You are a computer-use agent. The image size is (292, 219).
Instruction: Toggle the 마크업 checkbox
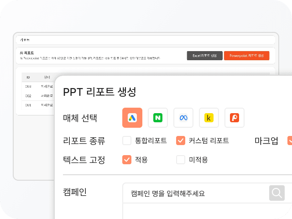coord(290,141)
